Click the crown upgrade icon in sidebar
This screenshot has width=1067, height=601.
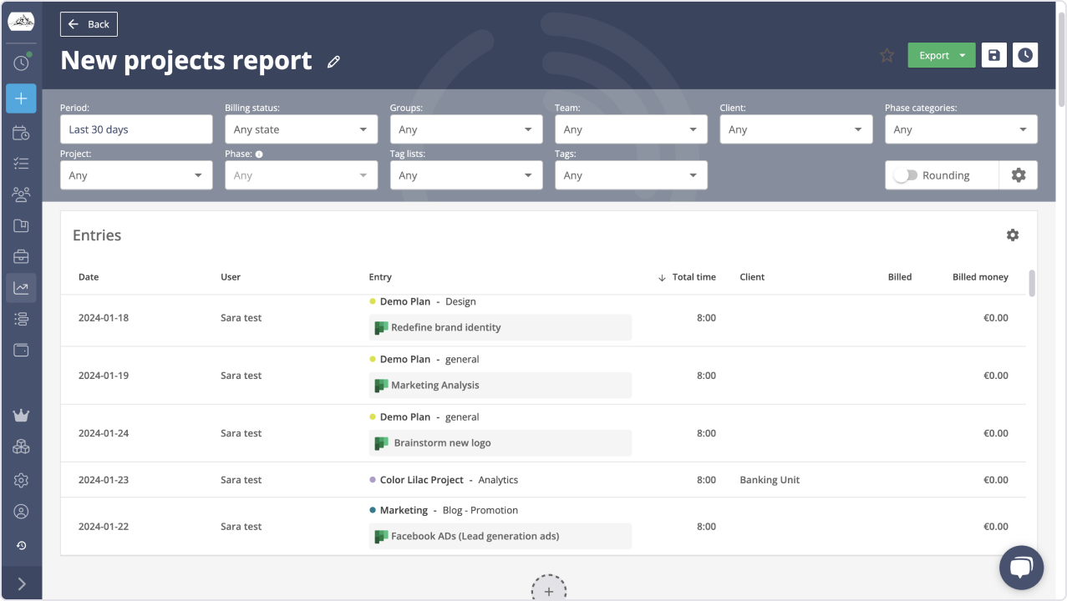click(21, 415)
